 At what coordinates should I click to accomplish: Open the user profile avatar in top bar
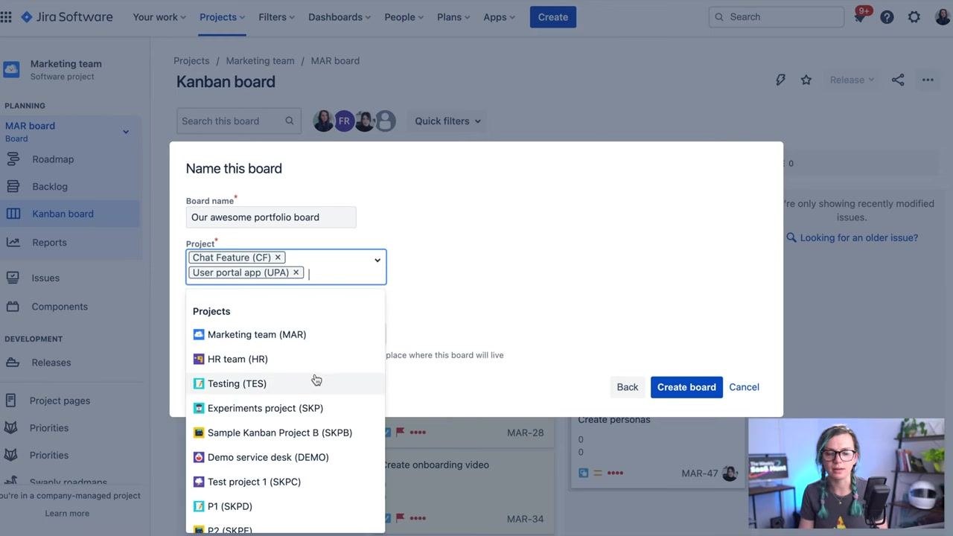click(x=943, y=16)
